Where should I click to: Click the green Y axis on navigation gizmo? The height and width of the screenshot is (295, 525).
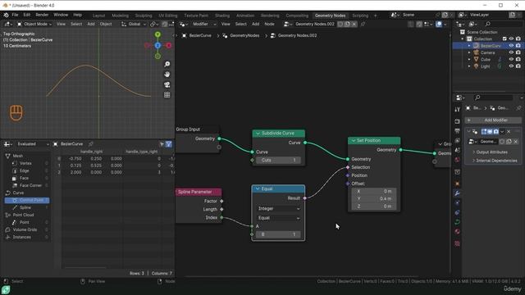click(x=157, y=34)
